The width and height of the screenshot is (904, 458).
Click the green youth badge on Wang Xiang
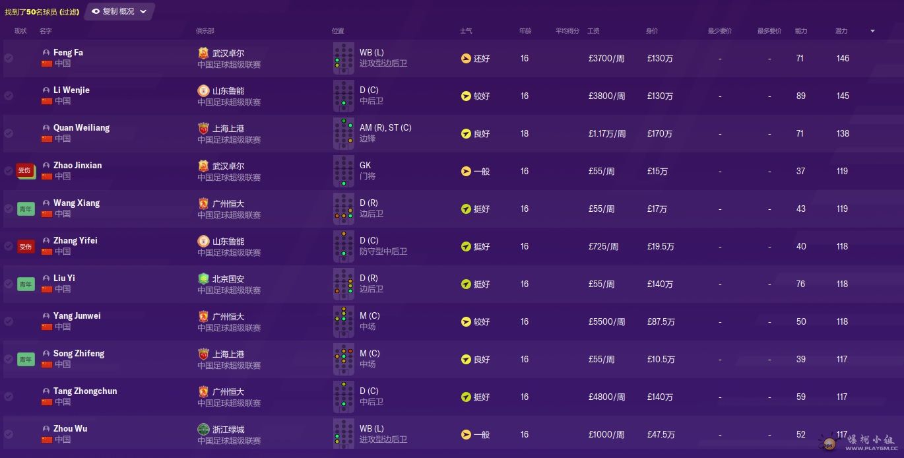(x=25, y=209)
